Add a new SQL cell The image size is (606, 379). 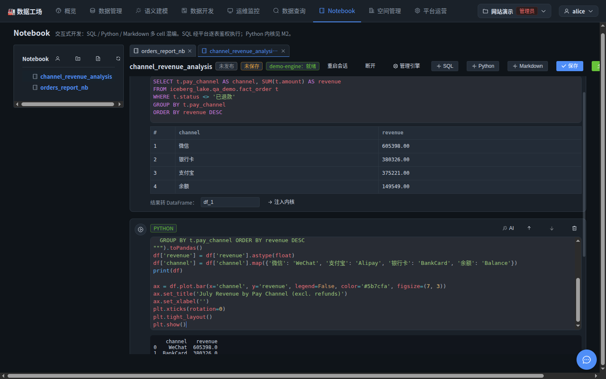point(445,66)
